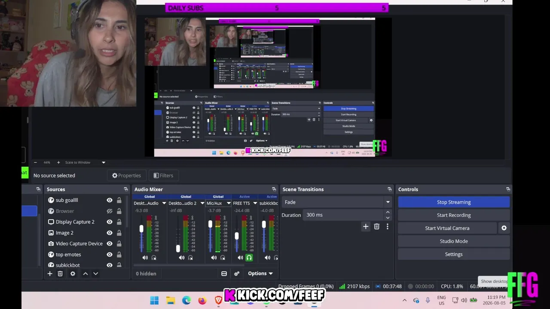Lock toggle for sub goallll source

(x=119, y=200)
